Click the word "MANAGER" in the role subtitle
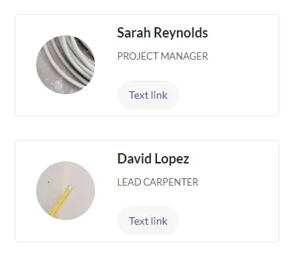 [184, 56]
